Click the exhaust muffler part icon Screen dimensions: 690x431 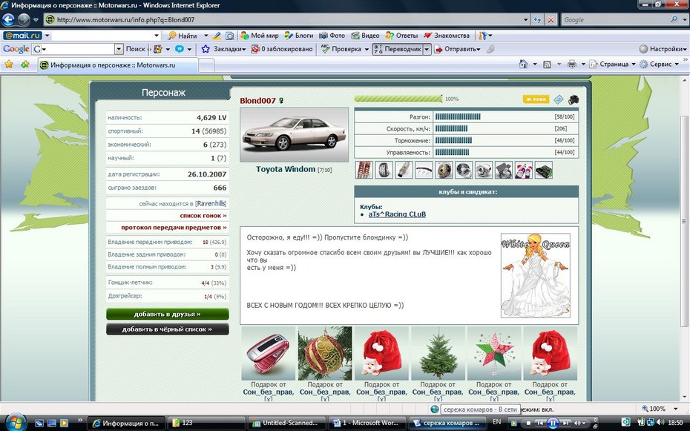click(x=404, y=170)
